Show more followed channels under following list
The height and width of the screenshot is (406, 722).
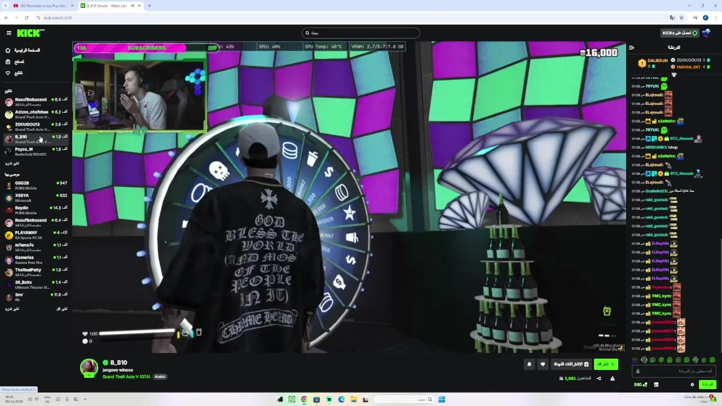pos(12,164)
